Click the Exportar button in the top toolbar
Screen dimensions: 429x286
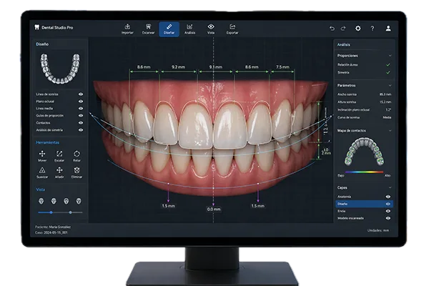click(232, 29)
